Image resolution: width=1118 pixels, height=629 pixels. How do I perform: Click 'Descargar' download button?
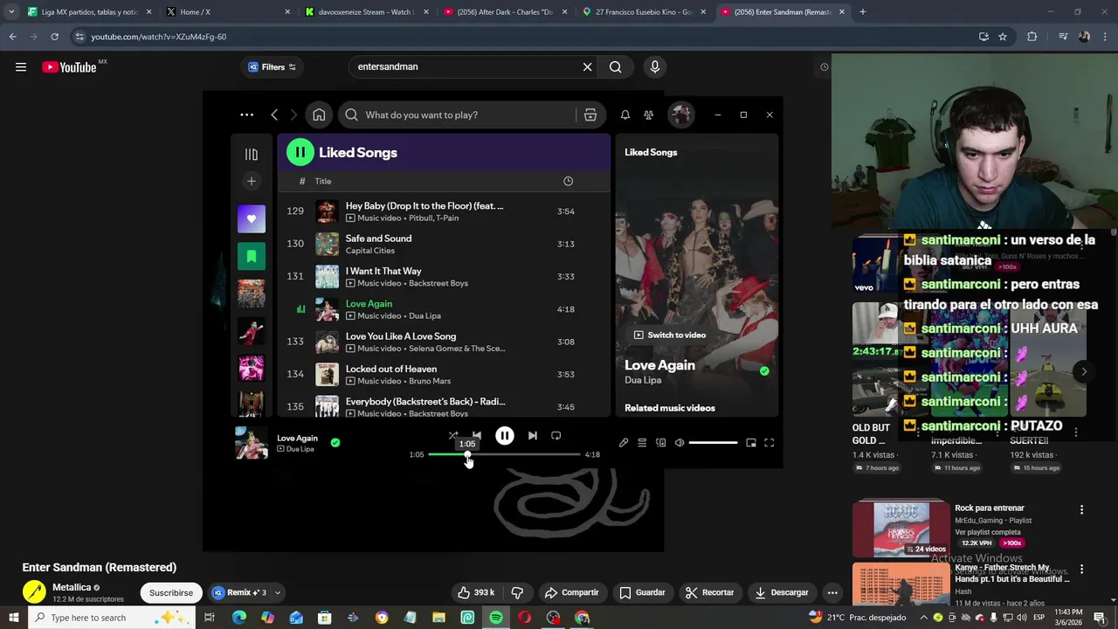782,592
